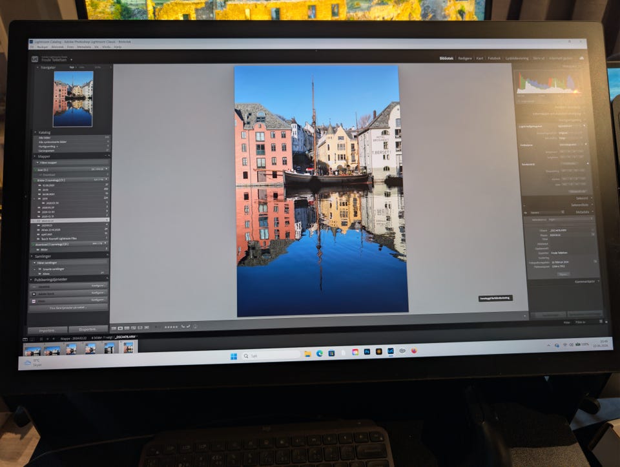
Task: Collapse the Metadata panel
Action: (592, 212)
